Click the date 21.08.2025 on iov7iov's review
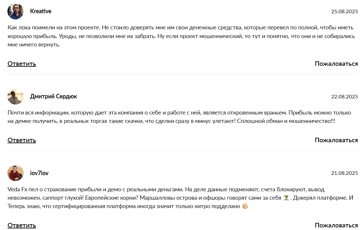Image resolution: width=361 pixels, height=230 pixels. pos(344,173)
